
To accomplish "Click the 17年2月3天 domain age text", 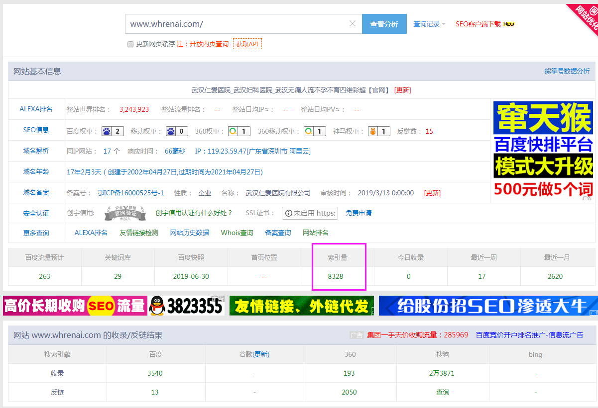I will (84, 172).
